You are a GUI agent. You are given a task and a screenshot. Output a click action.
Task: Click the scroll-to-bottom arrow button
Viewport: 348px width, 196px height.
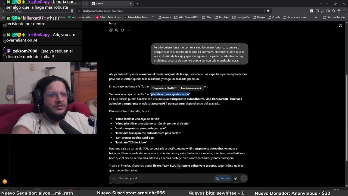(x=179, y=166)
